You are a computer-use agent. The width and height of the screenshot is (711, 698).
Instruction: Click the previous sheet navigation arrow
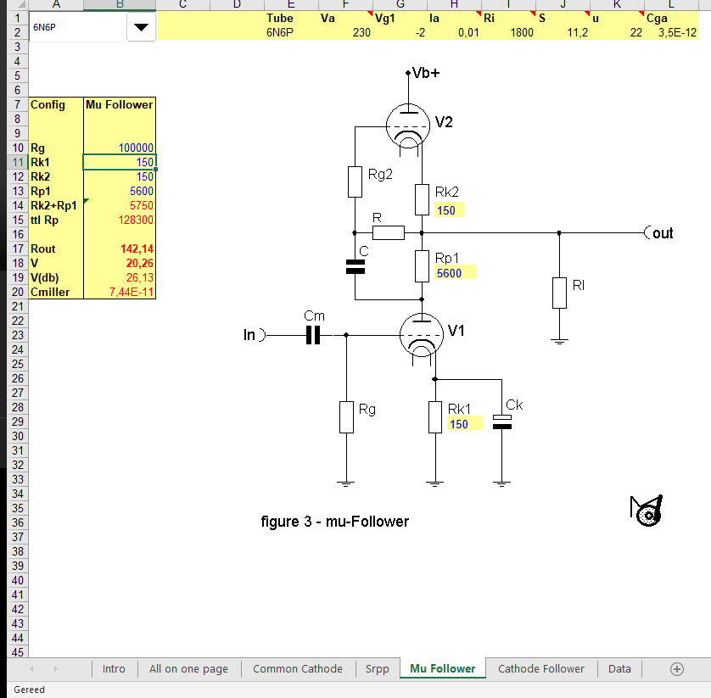tap(31, 668)
